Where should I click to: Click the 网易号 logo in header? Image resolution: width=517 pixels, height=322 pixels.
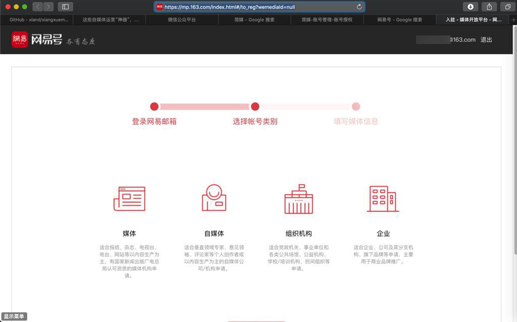[37, 39]
